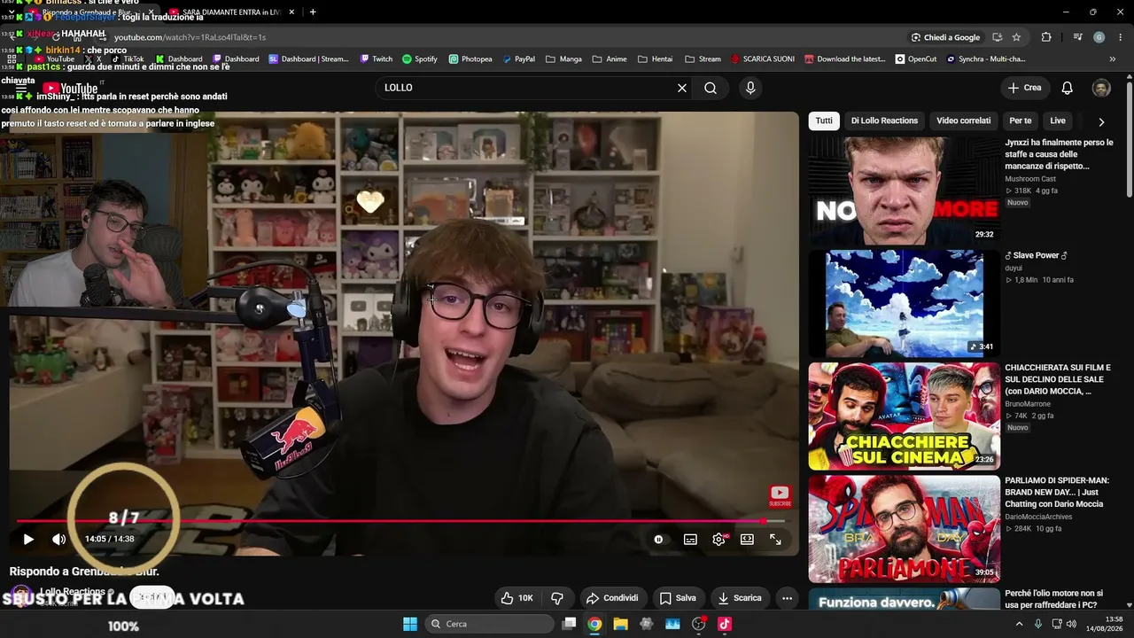The height and width of the screenshot is (638, 1134).
Task: Save the video with Salva
Action: 678,598
